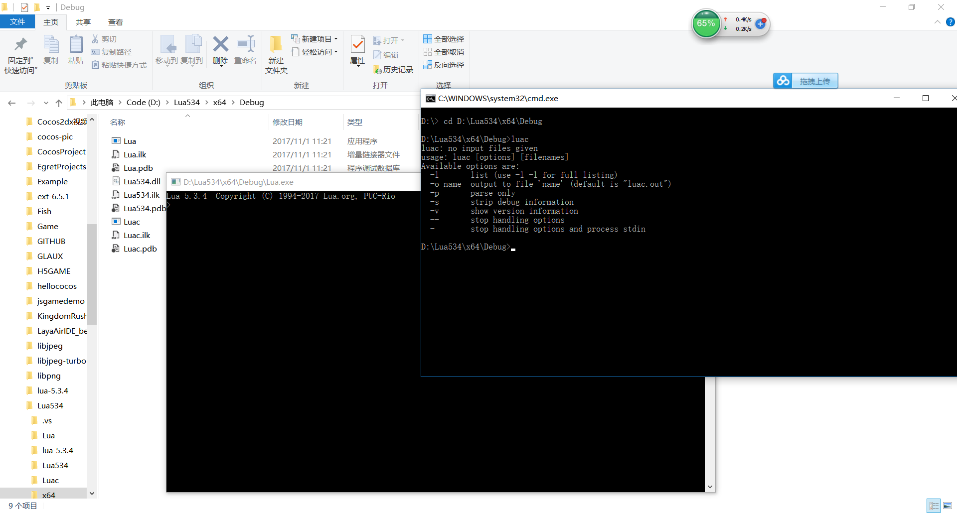Click the Pin to Quick Access icon

[x=20, y=44]
